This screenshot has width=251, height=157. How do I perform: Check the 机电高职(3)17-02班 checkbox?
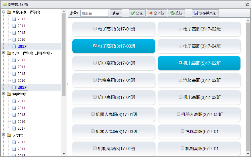pos(180,97)
